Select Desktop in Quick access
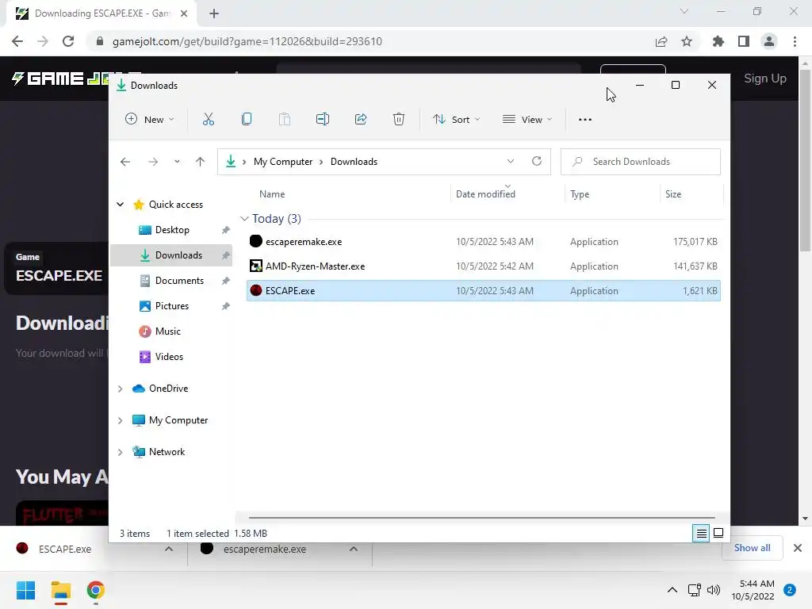 point(171,230)
